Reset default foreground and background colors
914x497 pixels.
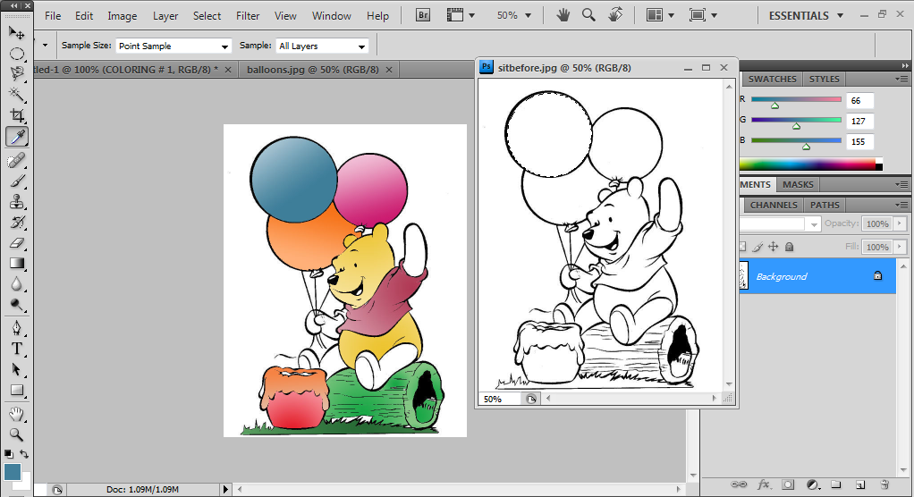8,454
